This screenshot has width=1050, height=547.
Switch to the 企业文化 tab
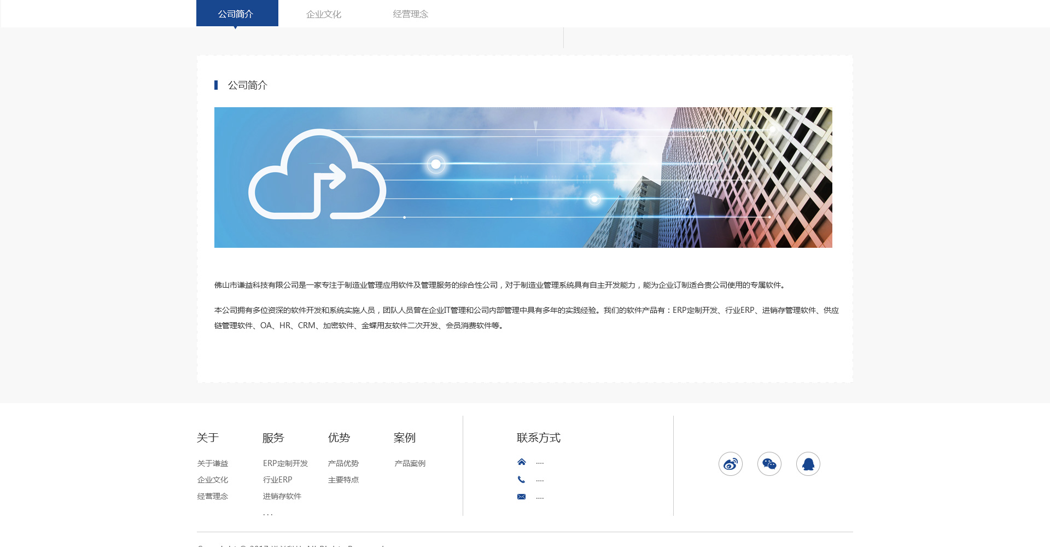323,14
